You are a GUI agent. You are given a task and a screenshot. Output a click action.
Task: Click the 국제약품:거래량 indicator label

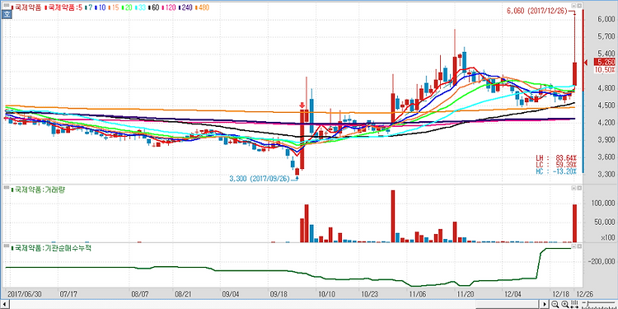(x=39, y=190)
